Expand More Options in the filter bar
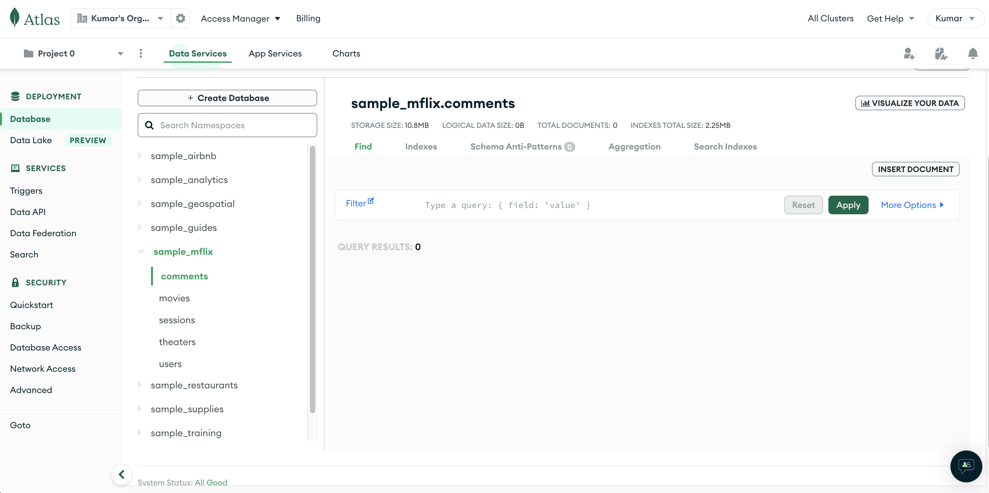Viewport: 989px width, 493px height. tap(912, 205)
